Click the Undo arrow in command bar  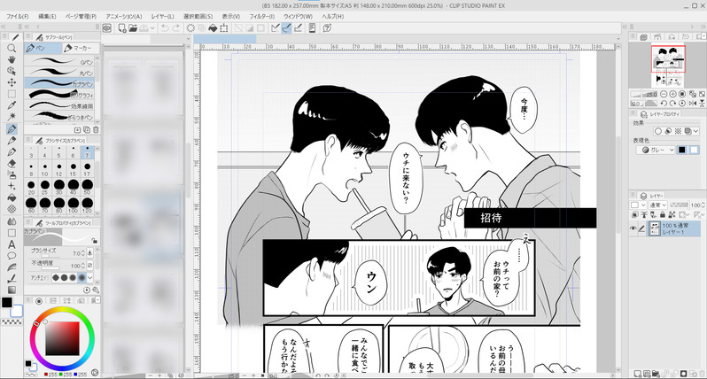[x=165, y=28]
